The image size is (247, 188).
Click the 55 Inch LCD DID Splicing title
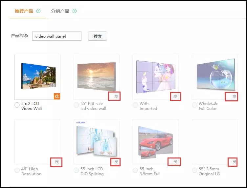click(x=92, y=171)
